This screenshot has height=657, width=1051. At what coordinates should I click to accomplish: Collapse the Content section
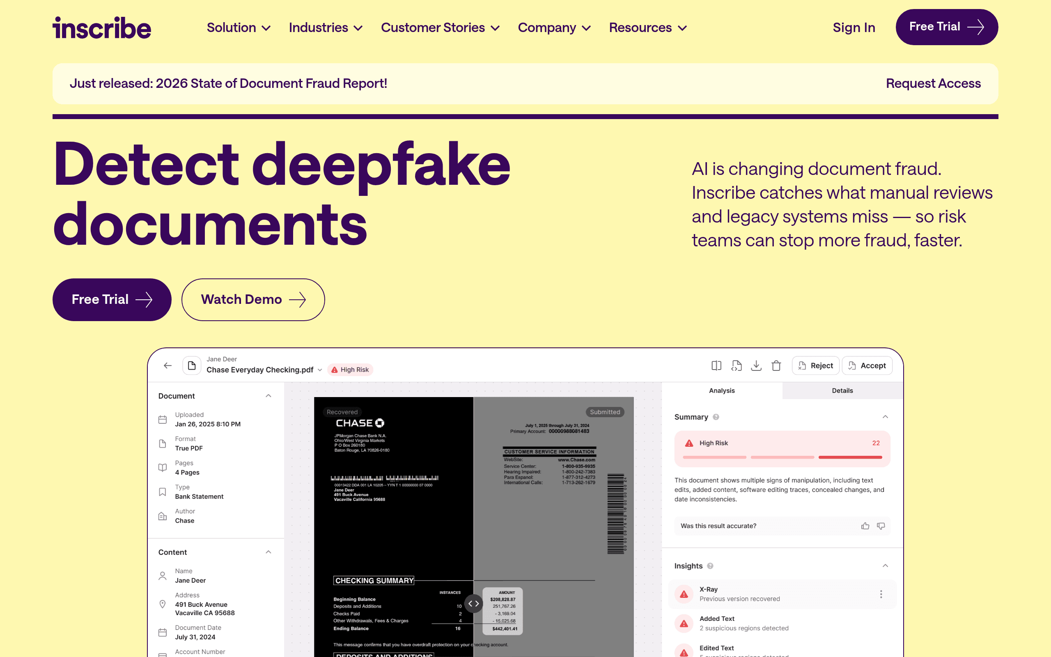[268, 552]
